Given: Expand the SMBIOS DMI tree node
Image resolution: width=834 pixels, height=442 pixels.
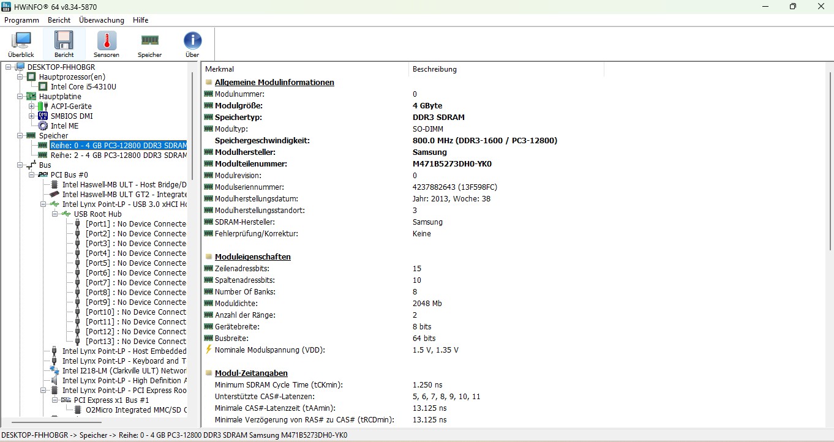Looking at the screenshot, I should (32, 116).
